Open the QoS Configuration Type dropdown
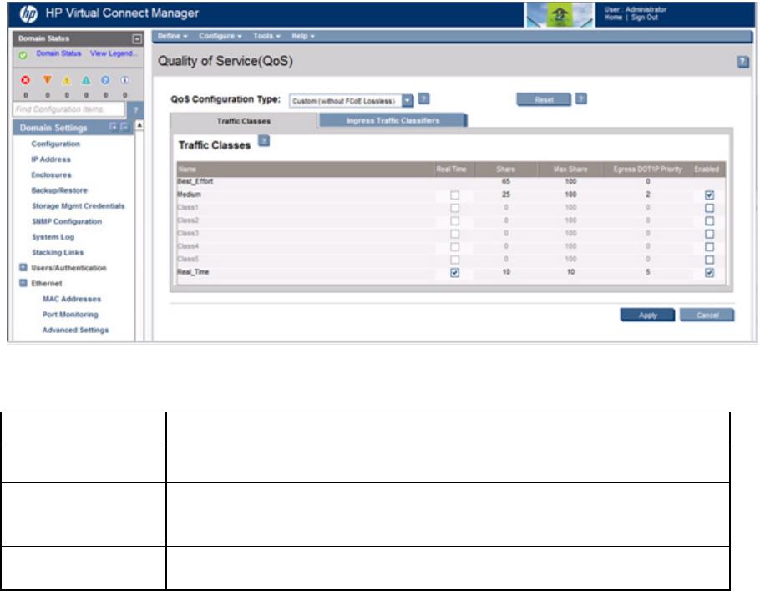The image size is (760, 591). (x=408, y=100)
